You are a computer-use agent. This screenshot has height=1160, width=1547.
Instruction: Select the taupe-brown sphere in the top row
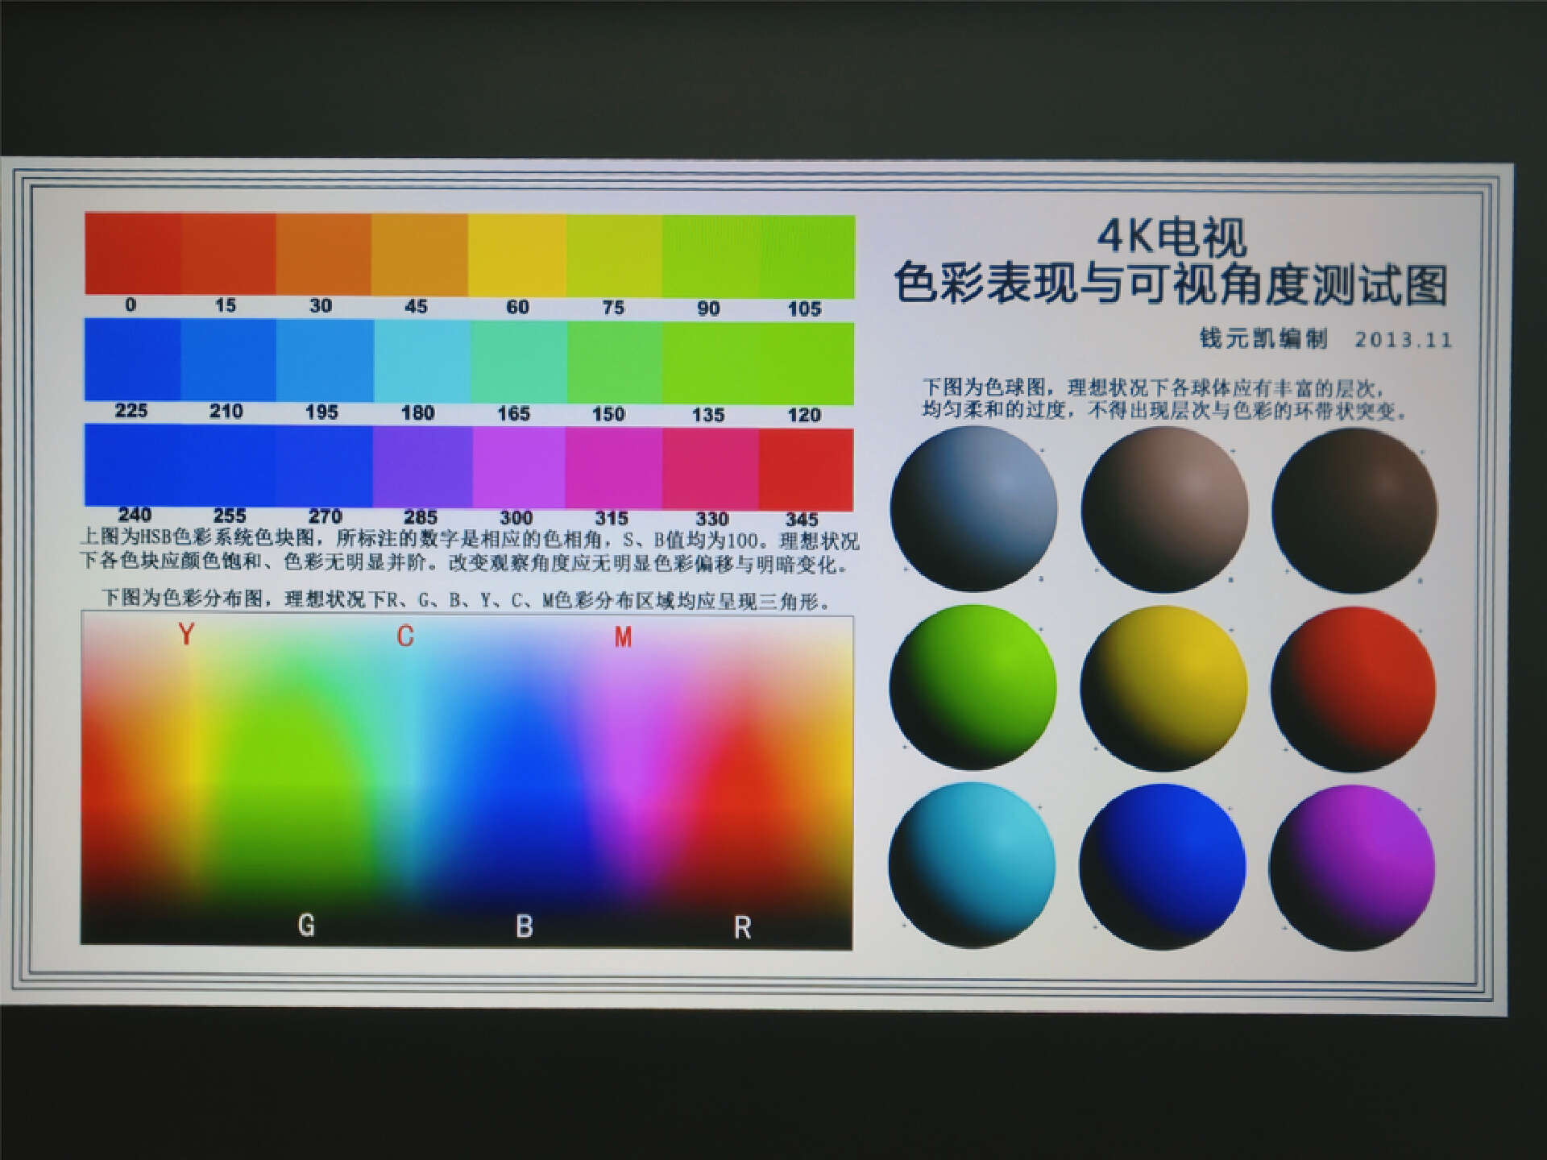click(x=1164, y=509)
